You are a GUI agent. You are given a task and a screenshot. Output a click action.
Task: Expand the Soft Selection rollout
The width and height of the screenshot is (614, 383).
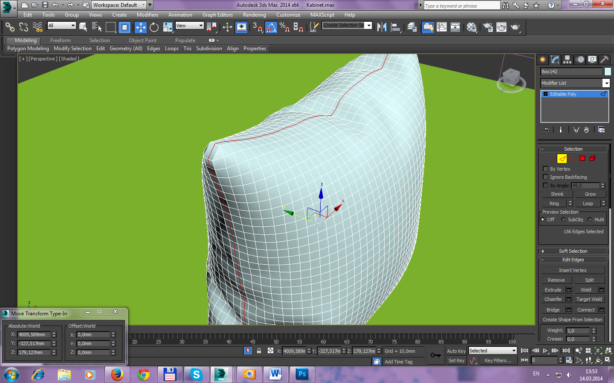coord(573,251)
